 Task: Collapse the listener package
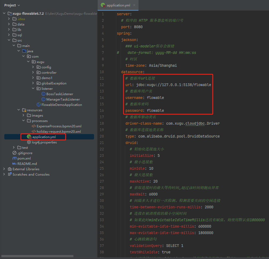tap(33, 89)
